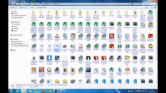Select the Rosetta Stone v3.4.7 torrent icon
Screen dimensions: 166x93
[112, 70]
